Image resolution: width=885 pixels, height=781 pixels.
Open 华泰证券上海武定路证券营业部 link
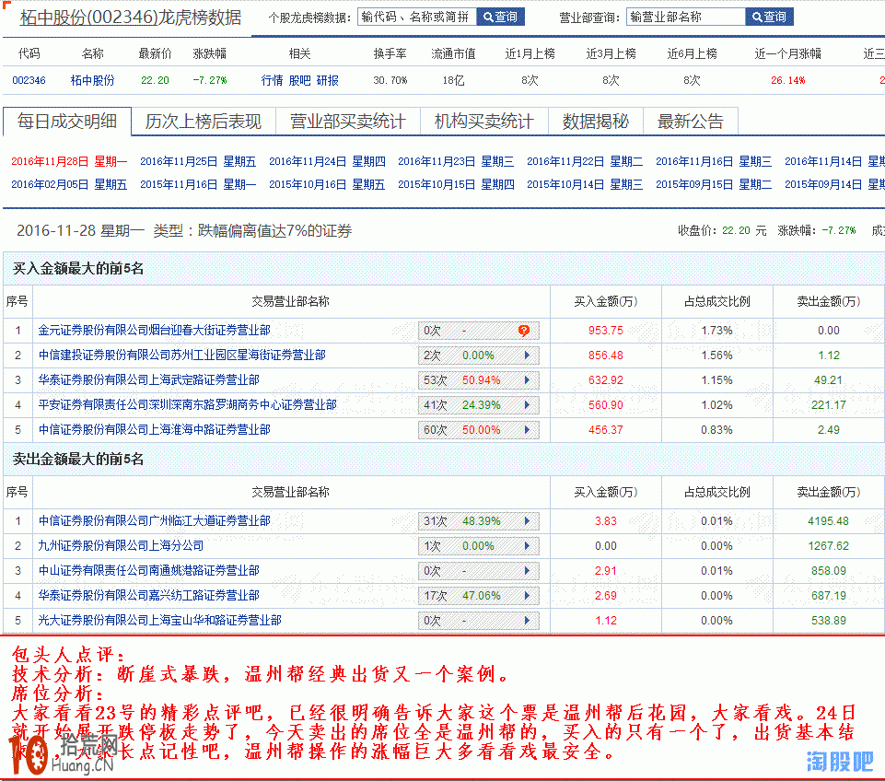(149, 379)
